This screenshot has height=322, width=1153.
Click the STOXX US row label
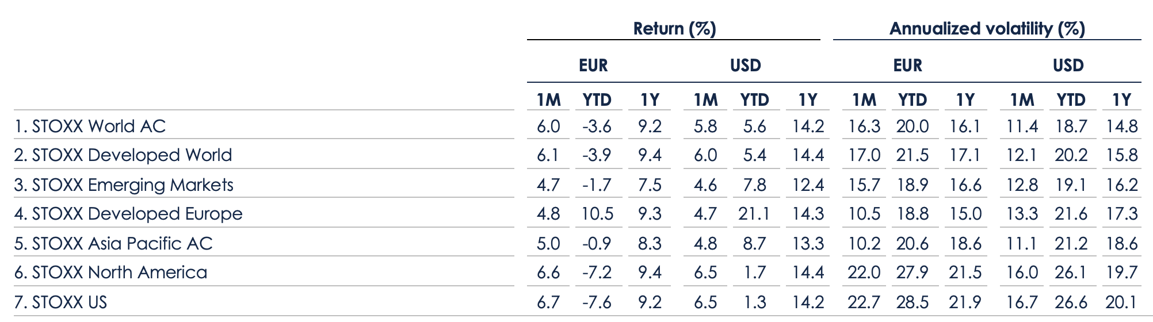coord(60,302)
